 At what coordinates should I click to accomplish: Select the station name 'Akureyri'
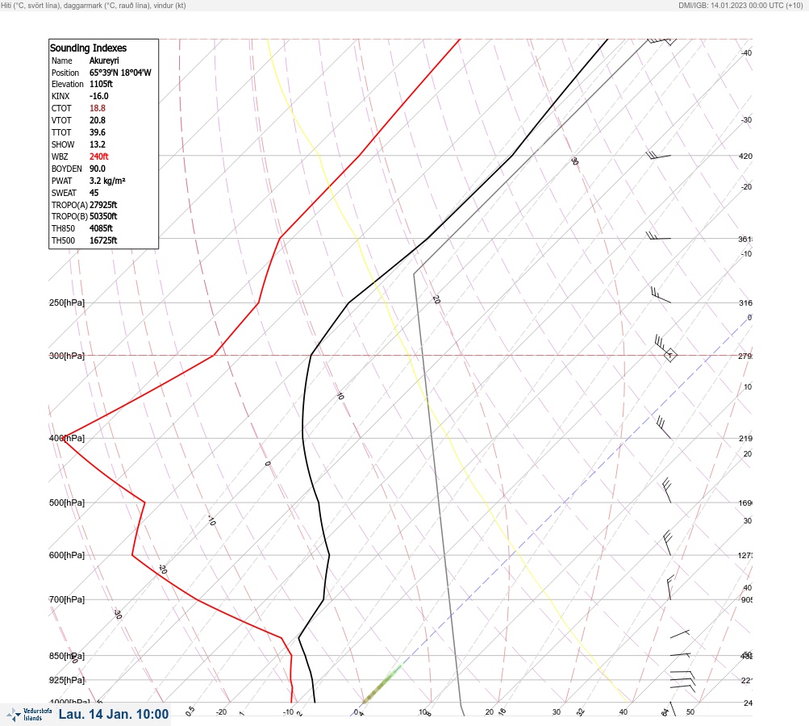coord(104,60)
